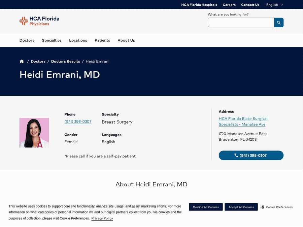
Task: Click the phone number link under Phone
Action: (78, 122)
